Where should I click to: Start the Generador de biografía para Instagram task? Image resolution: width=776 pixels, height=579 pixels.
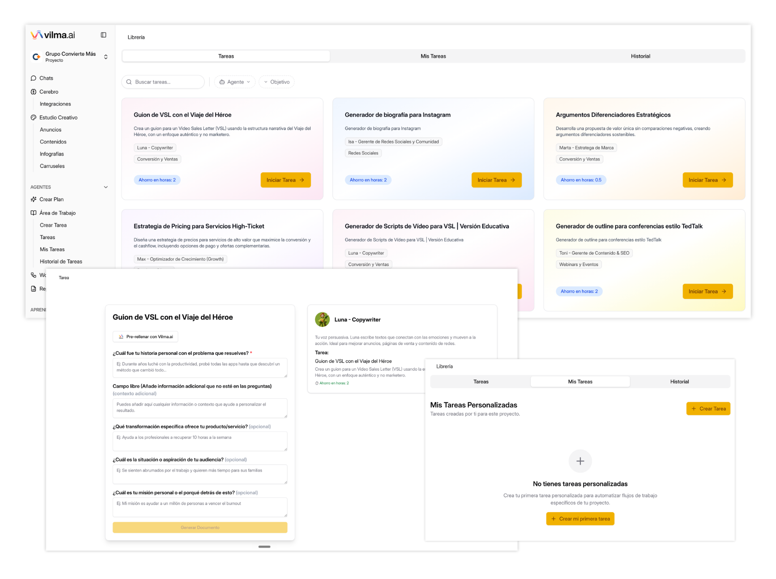tap(496, 180)
